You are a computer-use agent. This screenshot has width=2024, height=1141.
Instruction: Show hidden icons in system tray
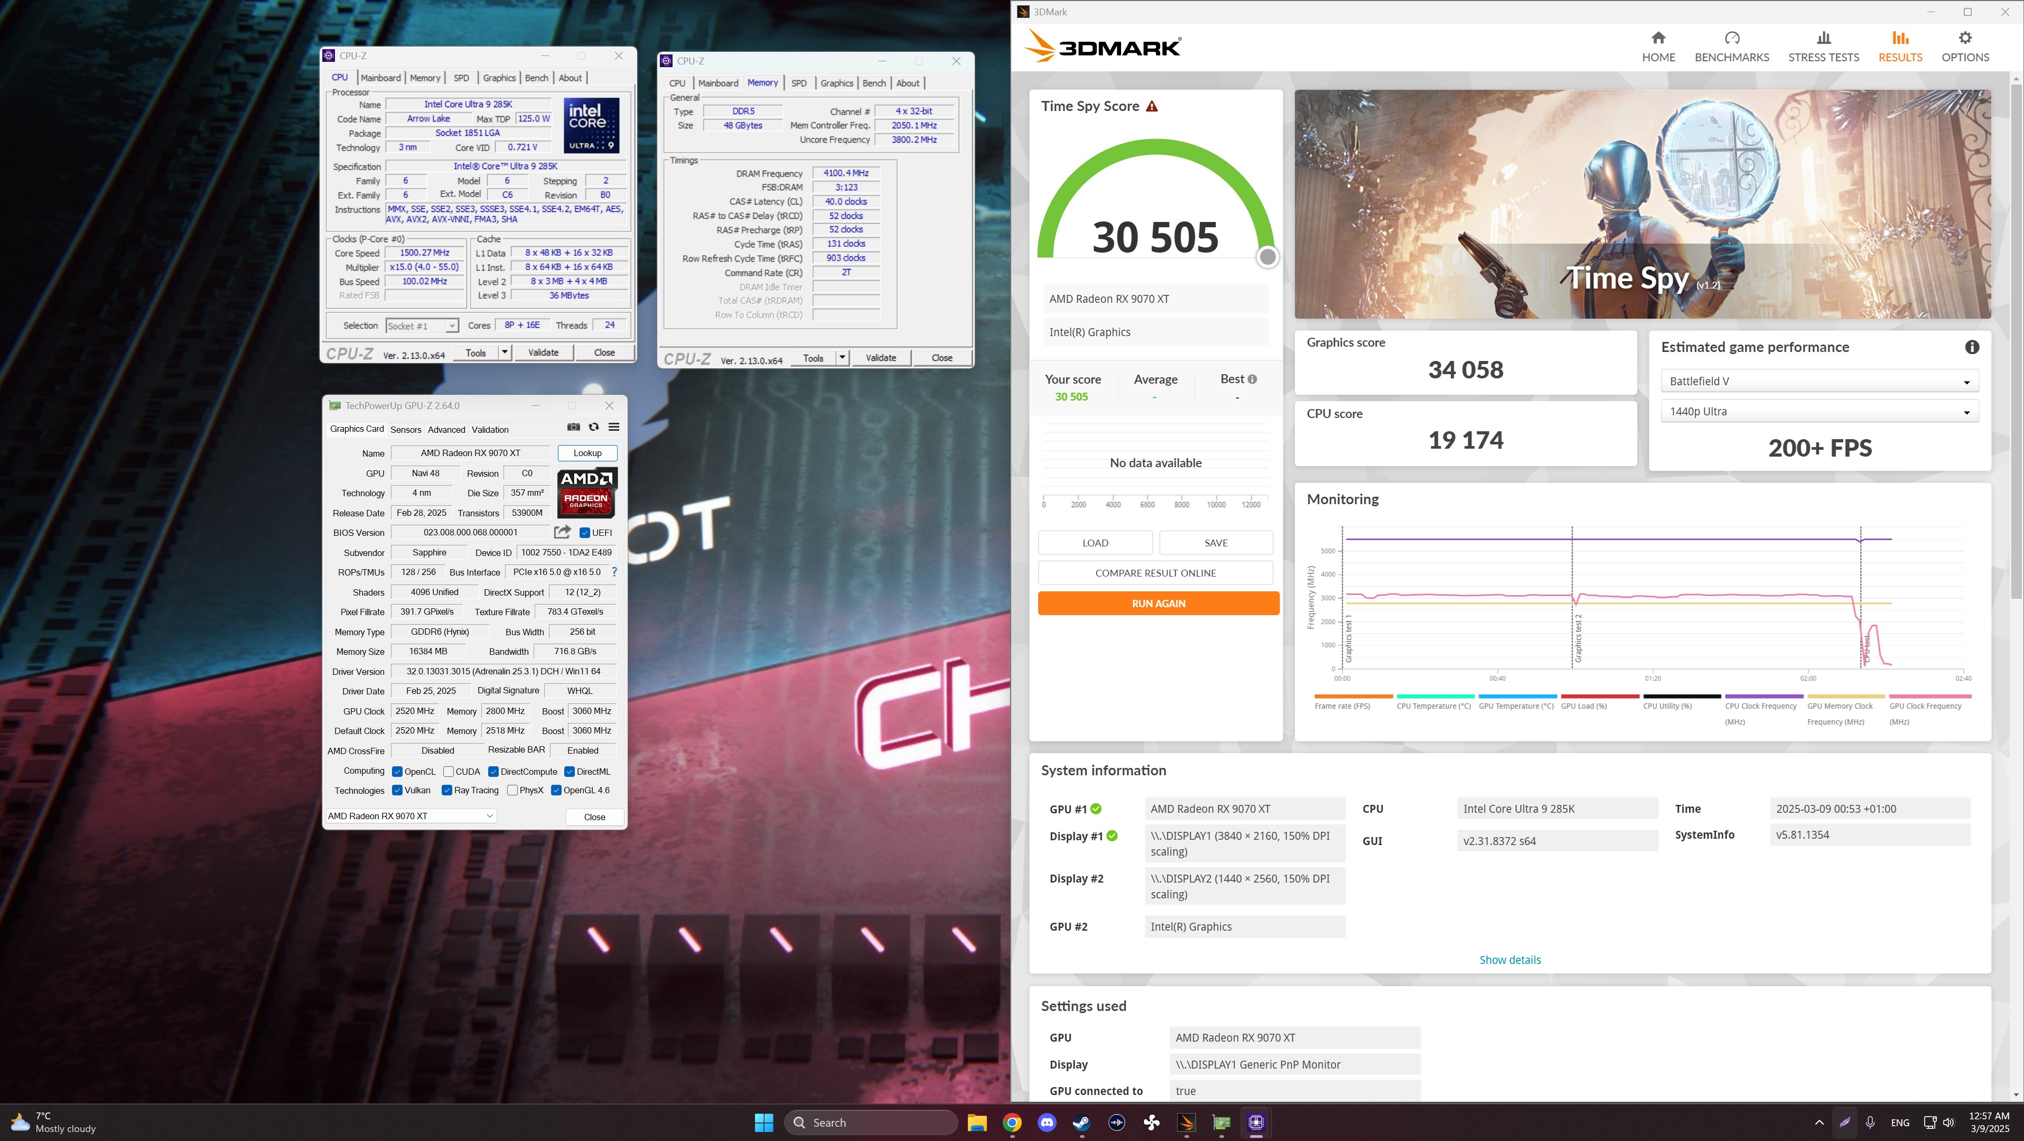click(1819, 1122)
